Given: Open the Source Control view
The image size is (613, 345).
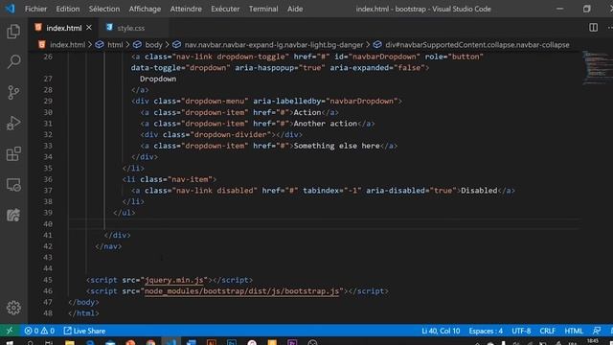Looking at the screenshot, I should pyautogui.click(x=13, y=92).
